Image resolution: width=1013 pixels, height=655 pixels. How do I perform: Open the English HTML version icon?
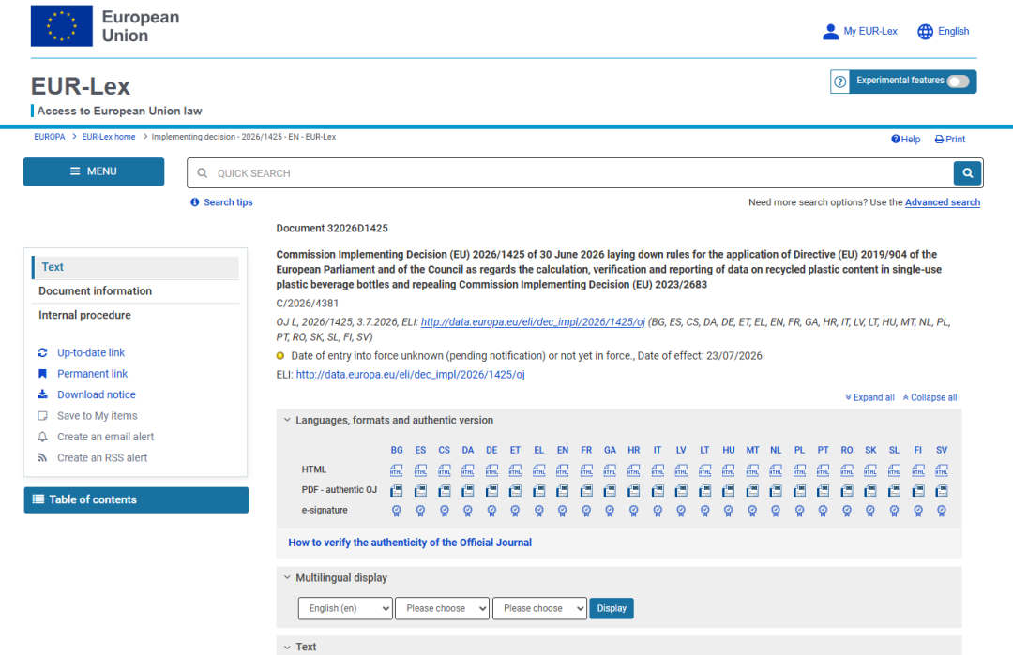(562, 470)
